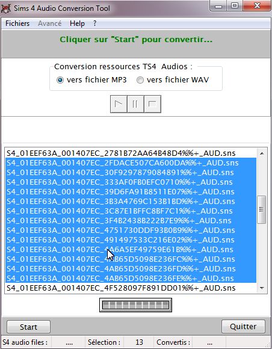This screenshot has width=272, height=349.
Task: Click the Pause playback button
Action: (135, 104)
